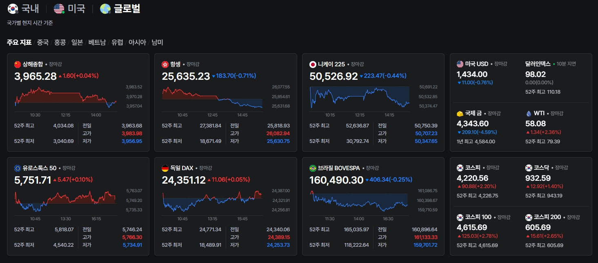Viewport: 598px width, 263px height.
Task: Click the US flag icon beside 미국
Action: (59, 9)
